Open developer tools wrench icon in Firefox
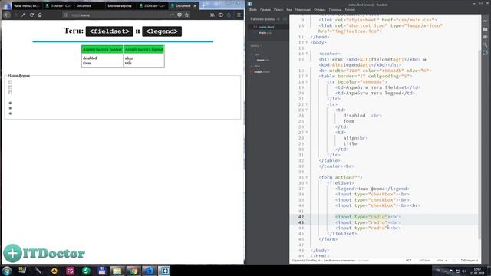Image resolution: width=491 pixels, height=276 pixels. [24, 15]
